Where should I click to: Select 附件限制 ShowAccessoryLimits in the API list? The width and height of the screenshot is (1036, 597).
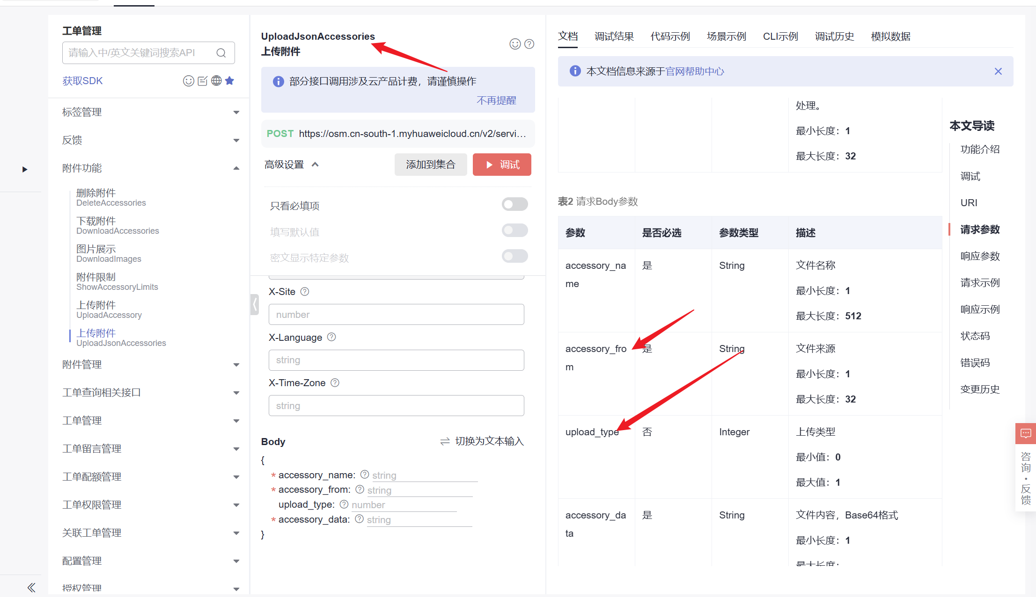tap(118, 281)
